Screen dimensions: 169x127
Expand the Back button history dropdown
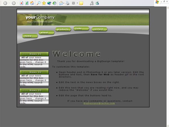click(x=9, y=3)
